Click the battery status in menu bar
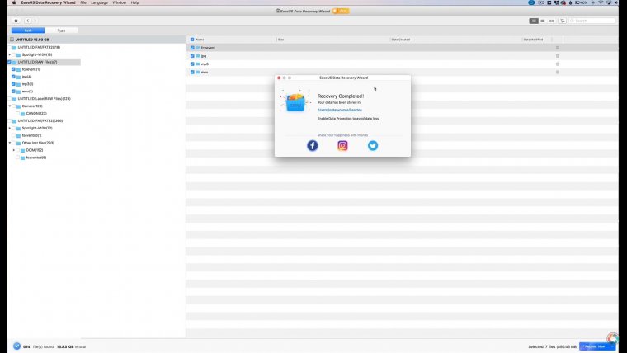 click(582, 2)
